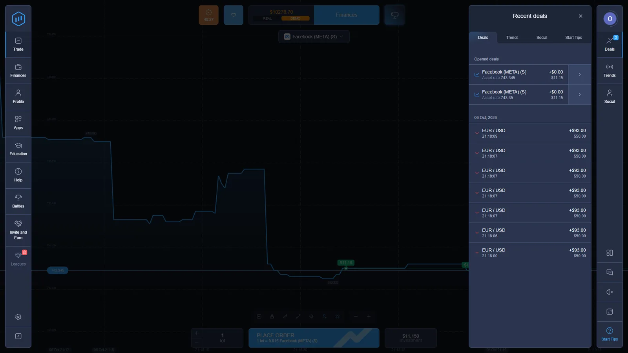Close the Recent deals panel
The height and width of the screenshot is (353, 628).
click(x=581, y=16)
